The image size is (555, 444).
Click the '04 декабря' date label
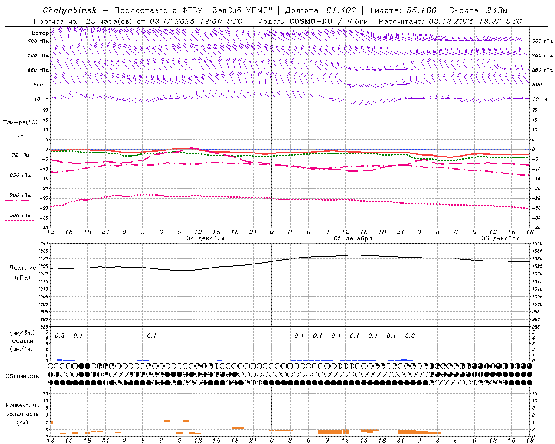coord(205,238)
